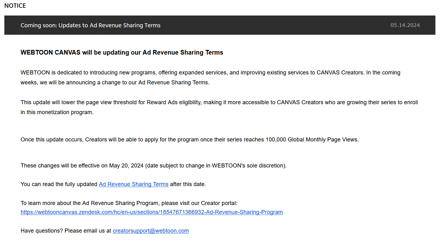Click the 05.14.2024 post date
The image size is (441, 245).
click(x=405, y=25)
